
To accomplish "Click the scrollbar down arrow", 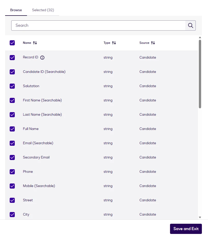I will [x=200, y=217].
